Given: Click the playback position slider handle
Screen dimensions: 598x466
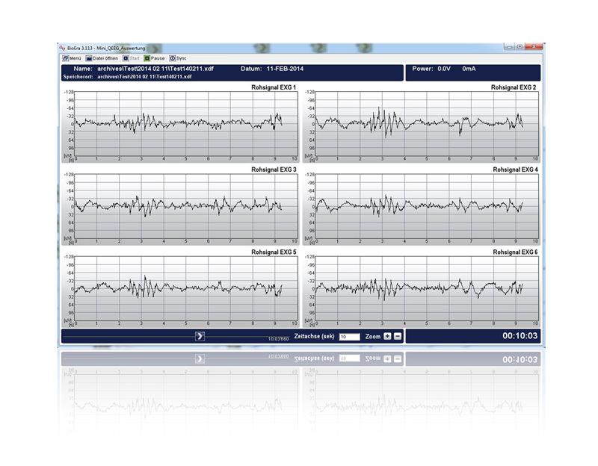Looking at the screenshot, I should point(200,336).
